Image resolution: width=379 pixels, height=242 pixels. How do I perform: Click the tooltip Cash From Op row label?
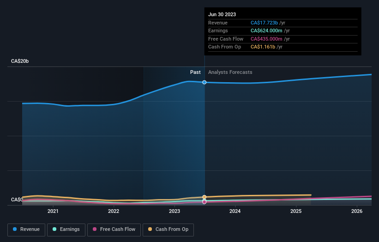click(x=224, y=47)
